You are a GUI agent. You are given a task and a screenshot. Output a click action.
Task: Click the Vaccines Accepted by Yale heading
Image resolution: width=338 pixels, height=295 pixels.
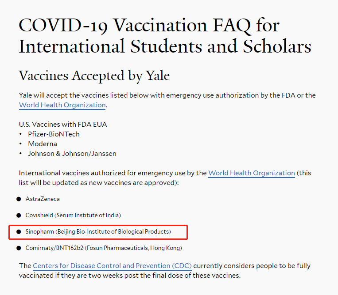click(x=94, y=76)
